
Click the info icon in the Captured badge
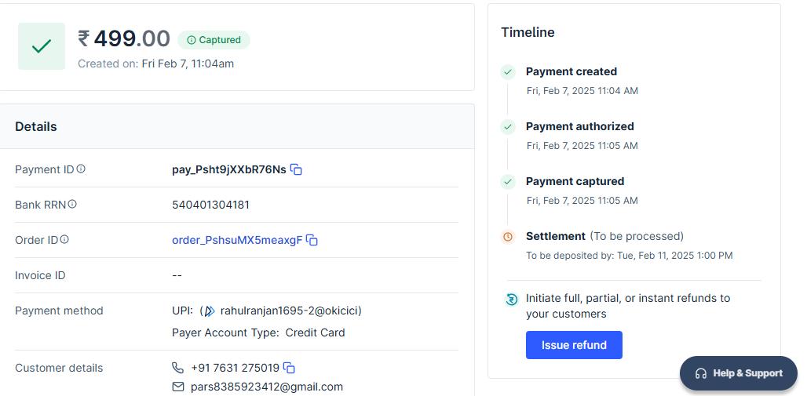(x=192, y=40)
